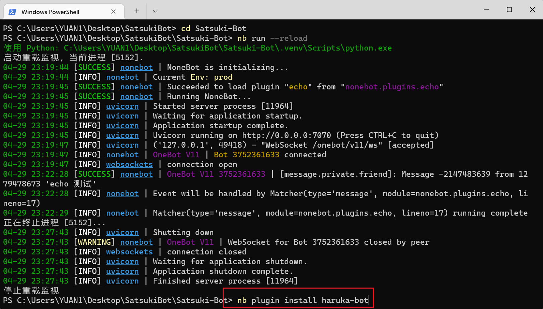Click nonebot link on WARNING line
The width and height of the screenshot is (543, 309).
pyautogui.click(x=137, y=242)
